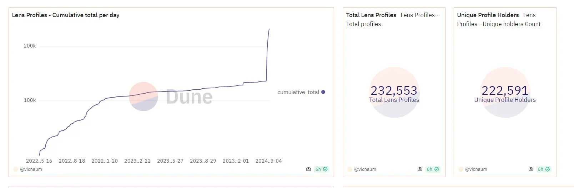This screenshot has height=188, width=574.
Task: Click @vicnaum in the Unique Profile Holders card
Action: click(476, 169)
